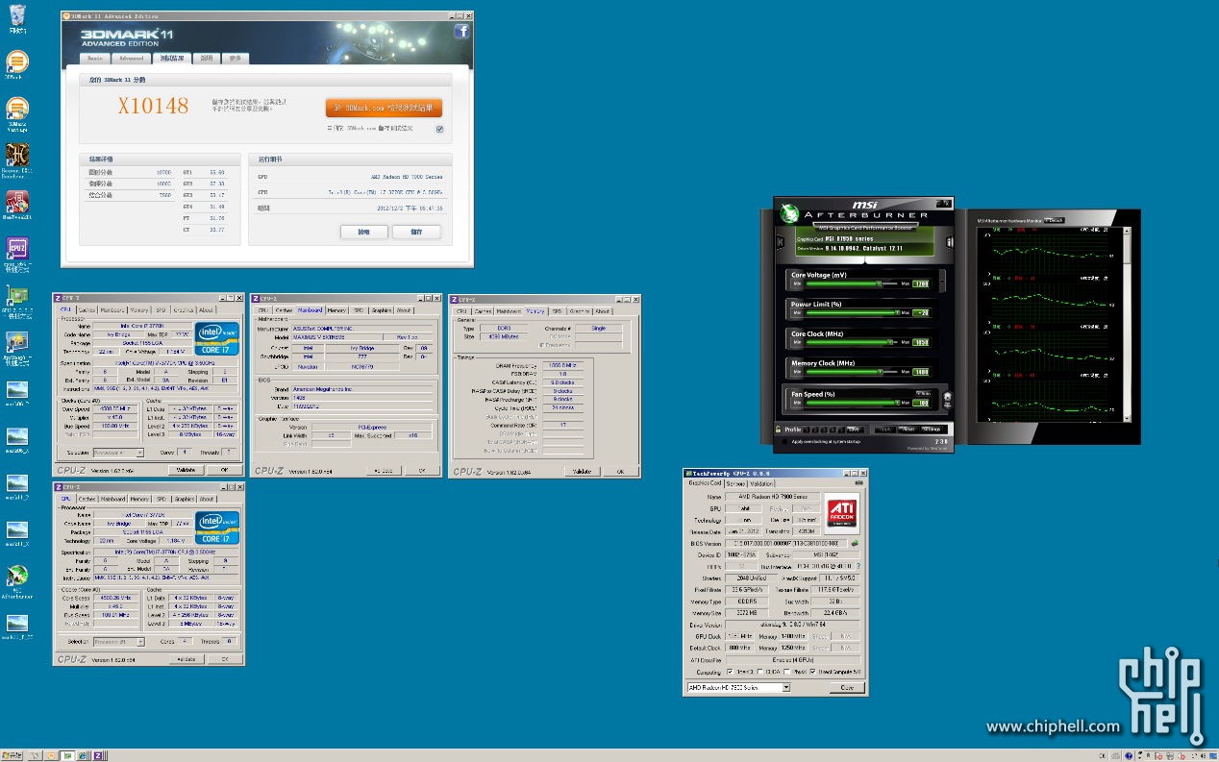
Task: Open the info i button in Afterburner
Action: tap(948, 242)
